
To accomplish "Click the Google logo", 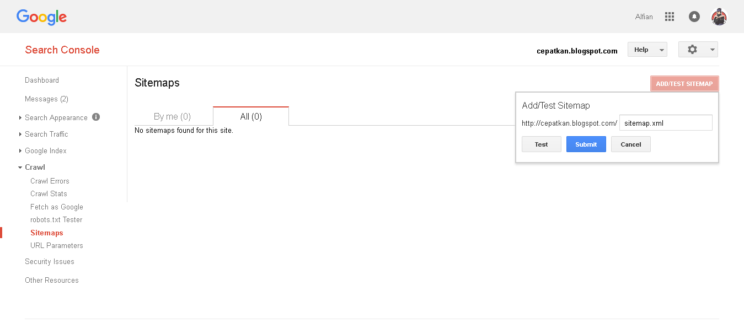I will (41, 17).
